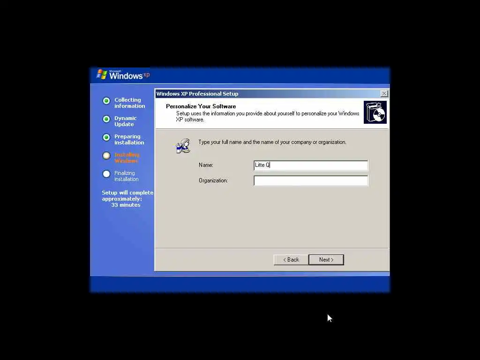Image resolution: width=480 pixels, height=360 pixels.
Task: Click the Finalizing installation step indicator
Action: click(106, 174)
